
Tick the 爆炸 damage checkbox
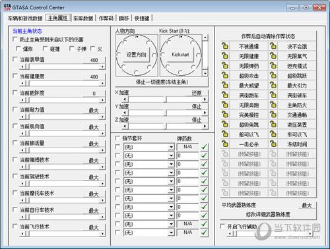[x=18, y=48]
